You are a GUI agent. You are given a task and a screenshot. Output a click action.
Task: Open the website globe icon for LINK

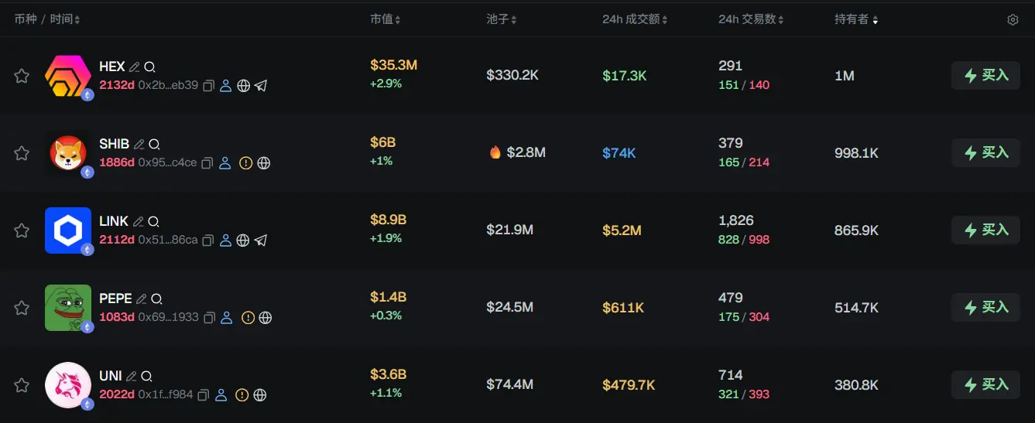[243, 240]
